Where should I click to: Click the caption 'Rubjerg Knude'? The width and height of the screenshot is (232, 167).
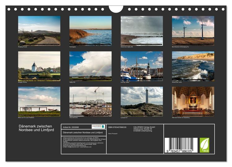point(23,47)
